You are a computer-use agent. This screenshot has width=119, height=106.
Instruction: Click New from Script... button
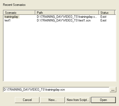click(x=78, y=100)
